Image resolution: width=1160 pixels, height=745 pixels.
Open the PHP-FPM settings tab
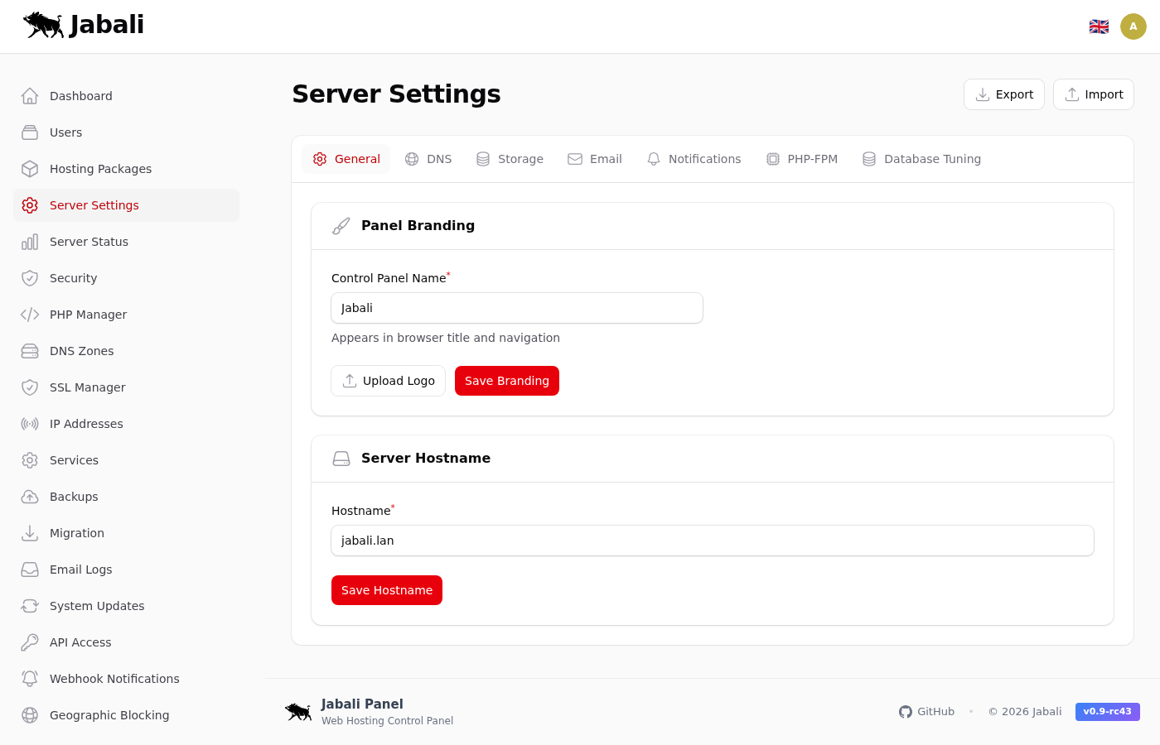pos(801,159)
